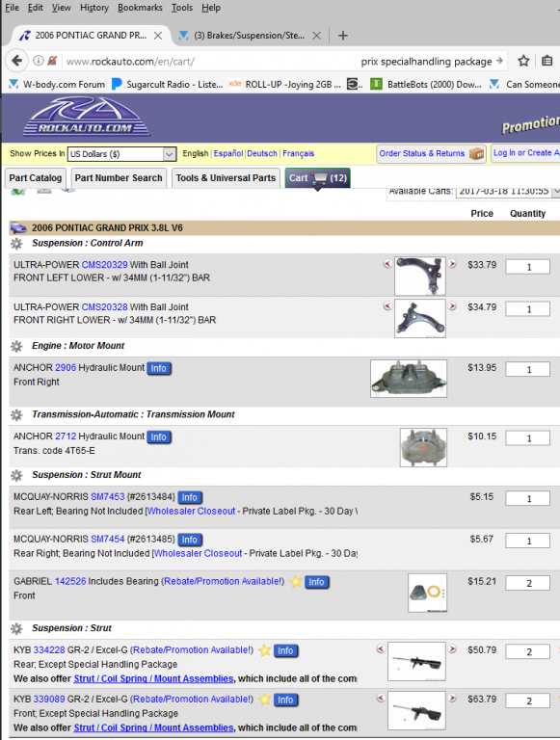The height and width of the screenshot is (740, 560).
Task: Open the GABRIEL 142526 strut mount thumbnail
Action: click(427, 593)
